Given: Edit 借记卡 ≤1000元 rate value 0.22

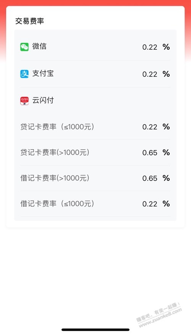Looking at the screenshot, I should click(150, 204).
